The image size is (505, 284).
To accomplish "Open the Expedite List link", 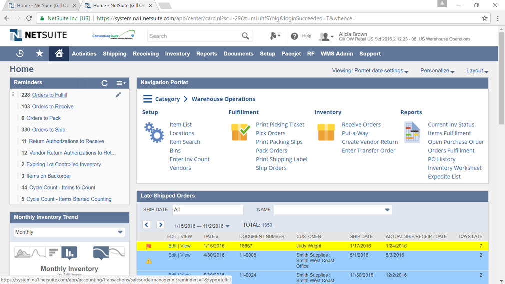I will click(x=444, y=177).
